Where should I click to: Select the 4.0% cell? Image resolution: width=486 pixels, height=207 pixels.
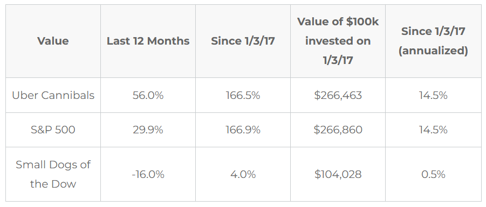[243, 174]
